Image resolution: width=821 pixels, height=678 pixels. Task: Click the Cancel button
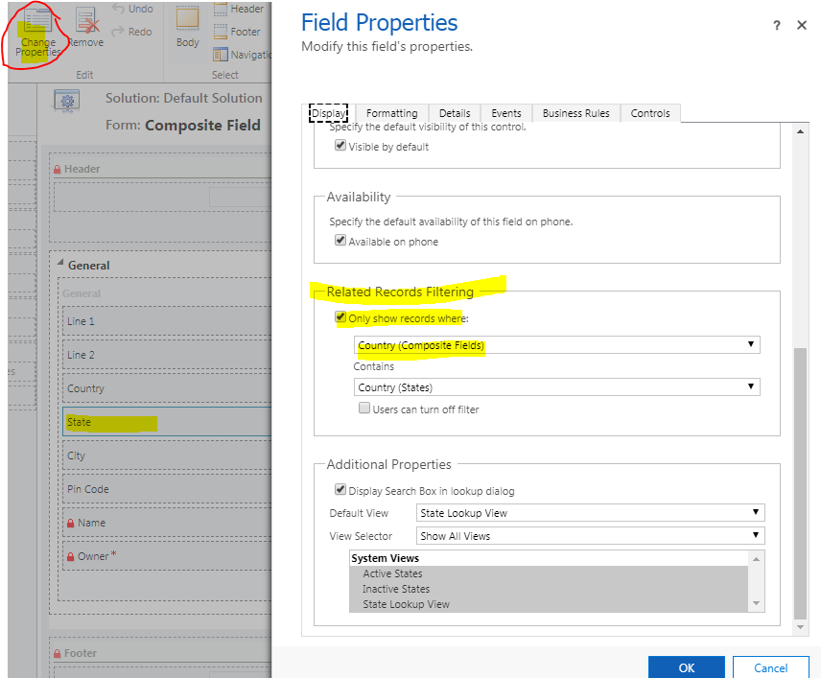click(x=770, y=667)
